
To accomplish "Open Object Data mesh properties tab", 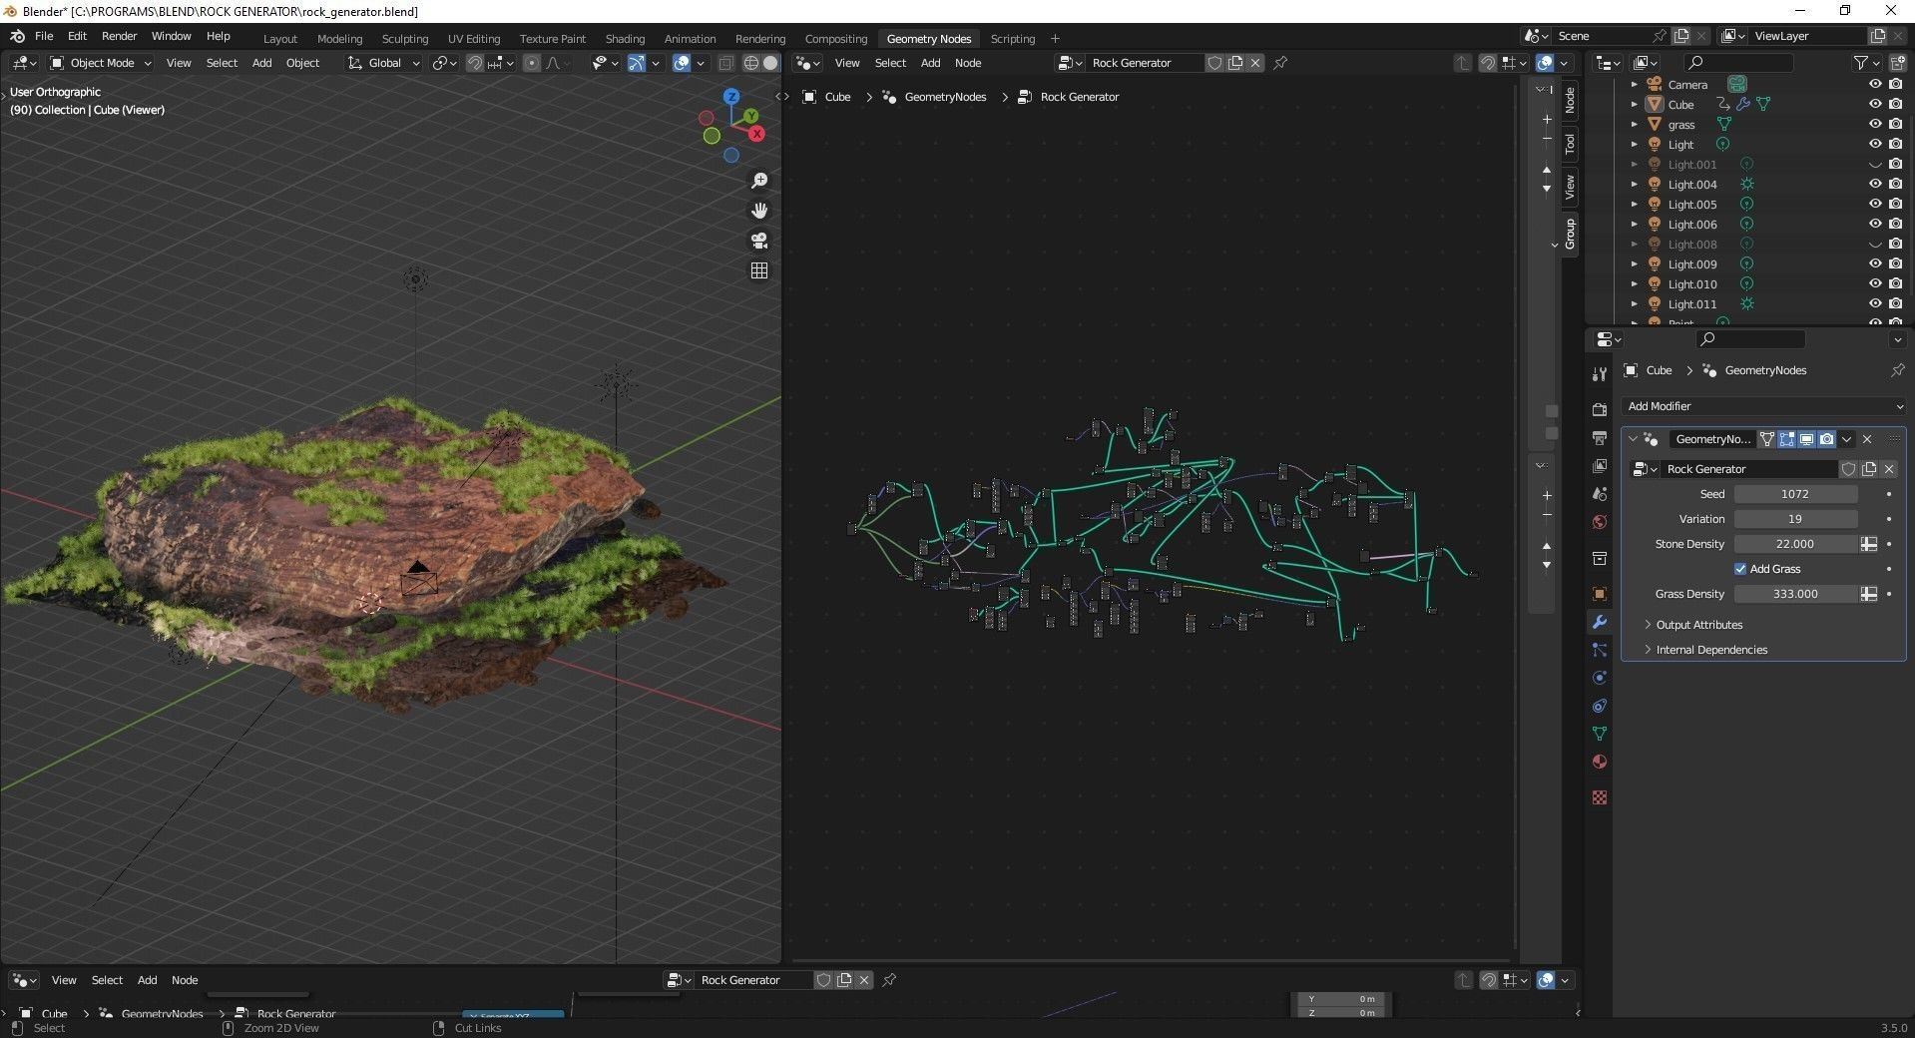I will pos(1600,734).
